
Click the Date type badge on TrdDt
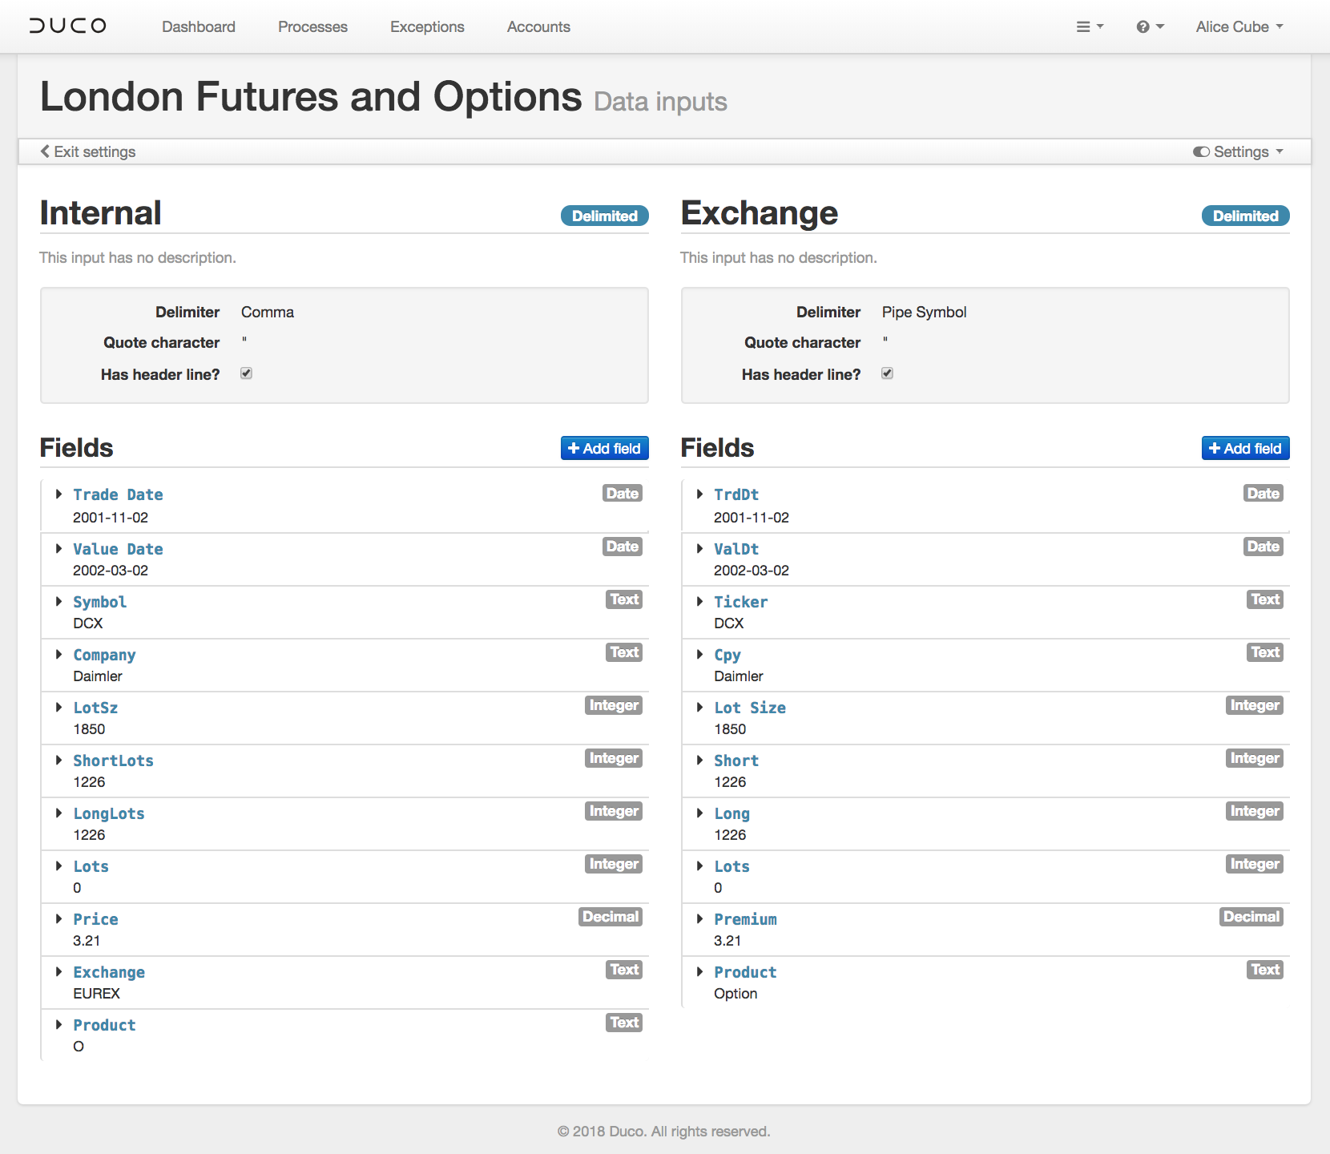(1263, 494)
